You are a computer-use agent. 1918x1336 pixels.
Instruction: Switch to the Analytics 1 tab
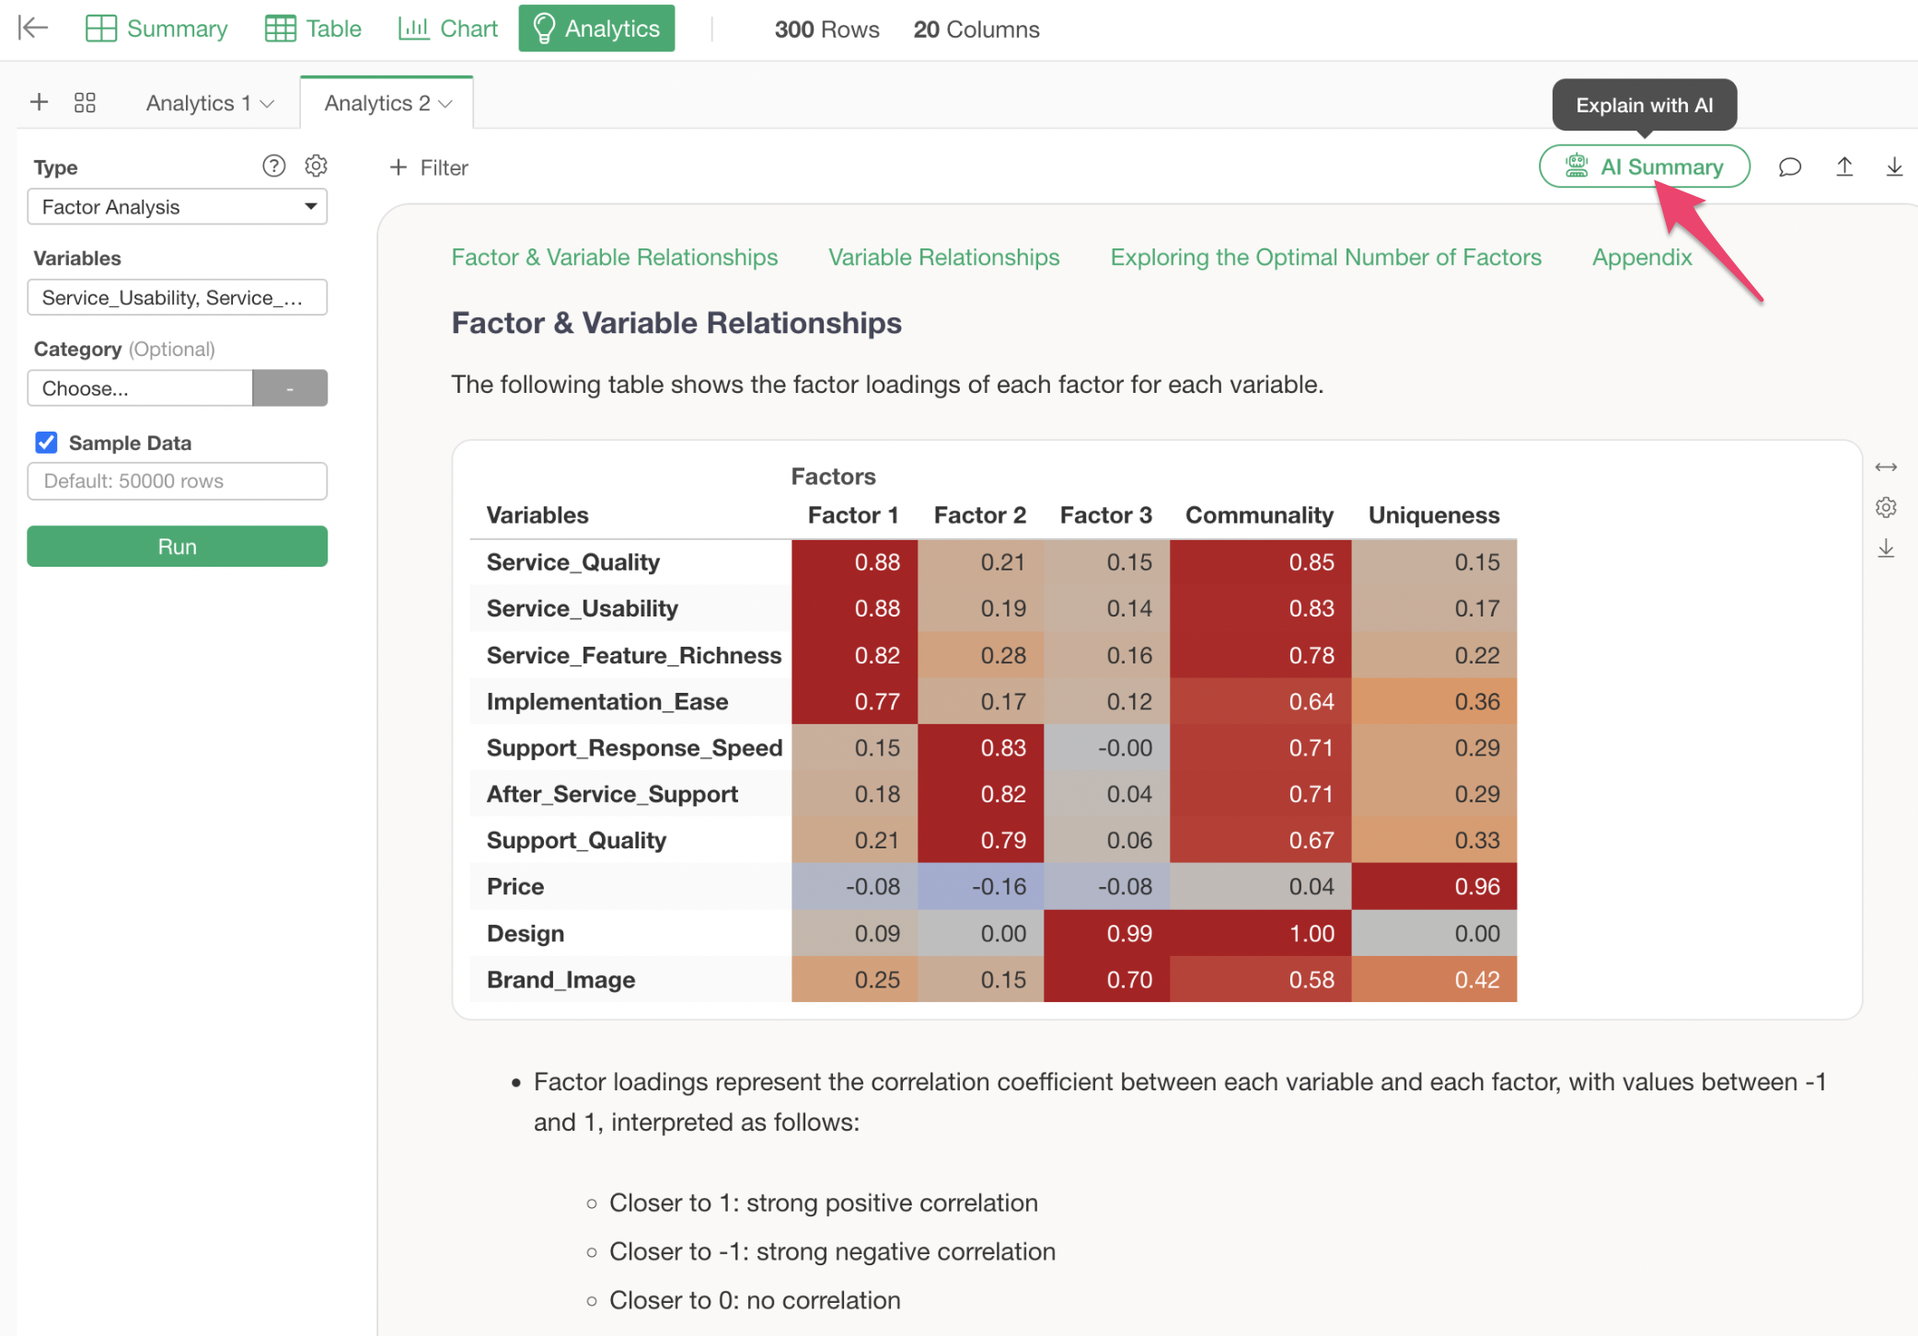[x=198, y=103]
